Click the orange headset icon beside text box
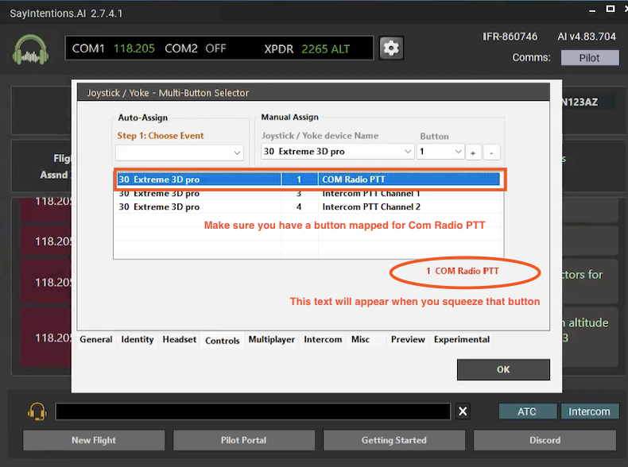The width and height of the screenshot is (628, 467). (x=37, y=411)
